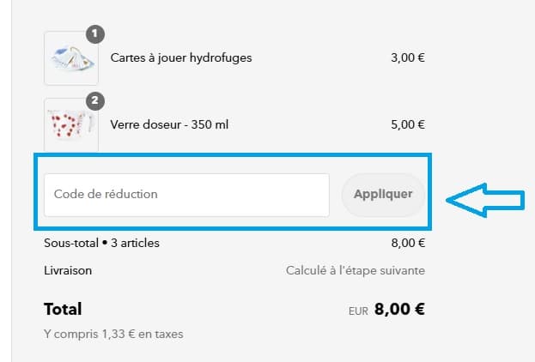Click the Livraison label
Image resolution: width=535 pixels, height=362 pixels.
click(x=68, y=270)
